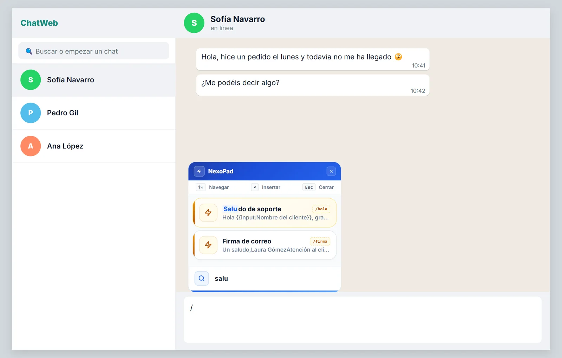Click the message about the pedido el lunes
Screen dimensions: 562x358
pos(313,59)
